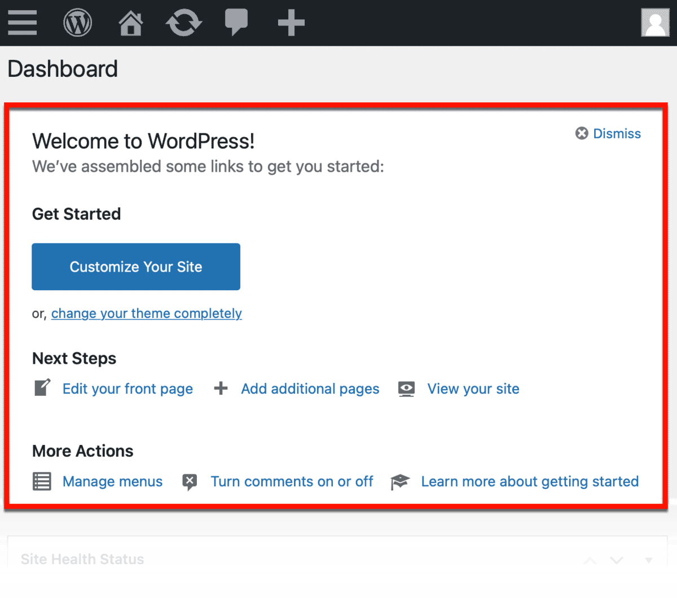This screenshot has height=598, width=677.
Task: Toggle comments on or off
Action: point(292,482)
